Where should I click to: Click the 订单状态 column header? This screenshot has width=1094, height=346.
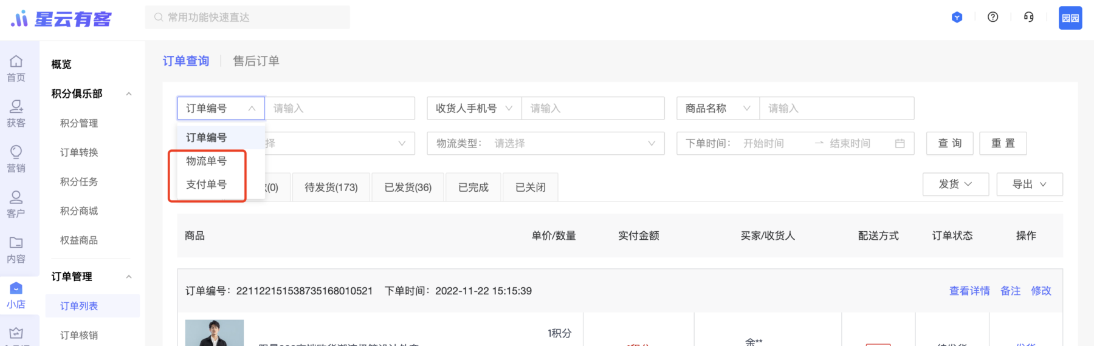pos(952,236)
